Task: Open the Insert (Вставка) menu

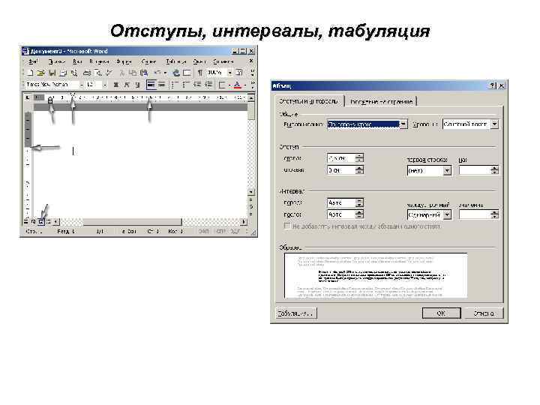Action: [99, 61]
